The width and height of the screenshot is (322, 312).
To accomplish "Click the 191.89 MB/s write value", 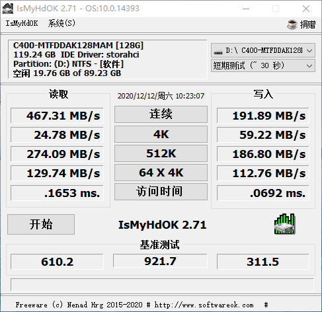I will (x=263, y=116).
